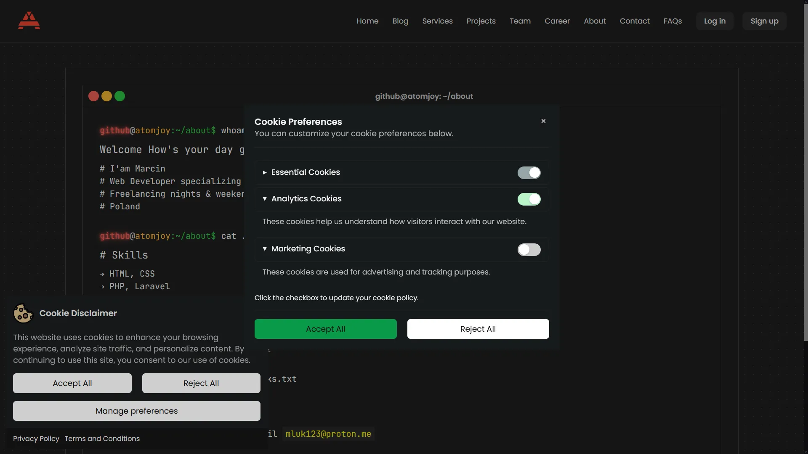Screen dimensions: 808x454
Task: Open the Services page
Action: point(437,21)
